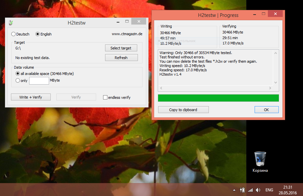Open the network signal icon in tray
This screenshot has height=196, width=303.
pyautogui.click(x=250, y=190)
